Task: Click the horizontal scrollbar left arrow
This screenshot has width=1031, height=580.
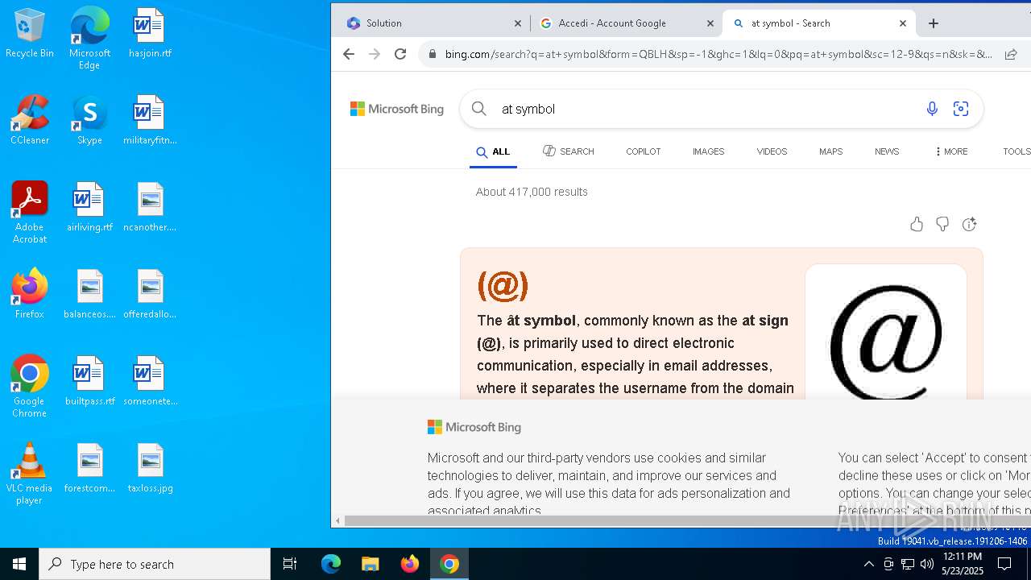Action: point(337,521)
